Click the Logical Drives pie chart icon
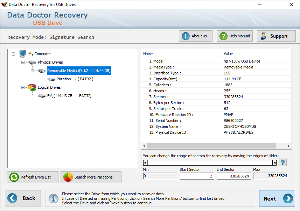 click(32, 87)
